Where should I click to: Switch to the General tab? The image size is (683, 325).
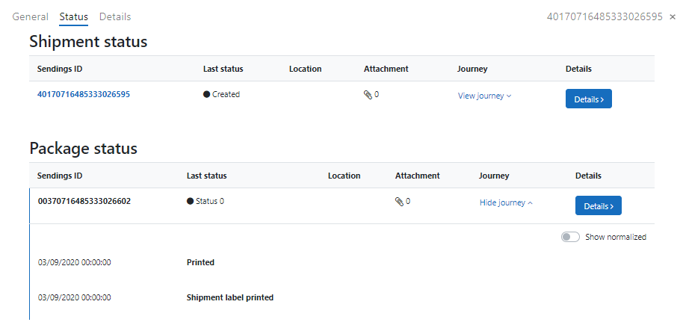coord(31,16)
